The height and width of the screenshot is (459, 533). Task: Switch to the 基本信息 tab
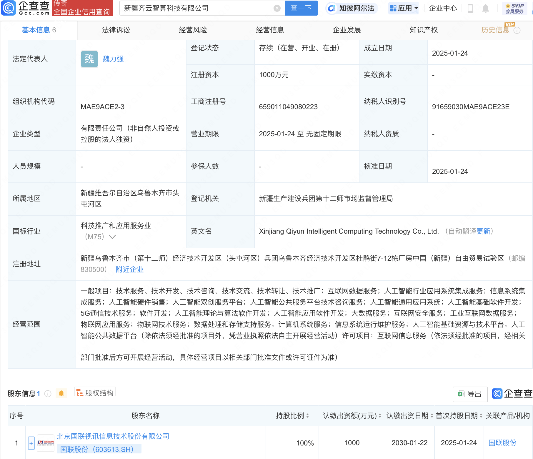click(x=39, y=30)
